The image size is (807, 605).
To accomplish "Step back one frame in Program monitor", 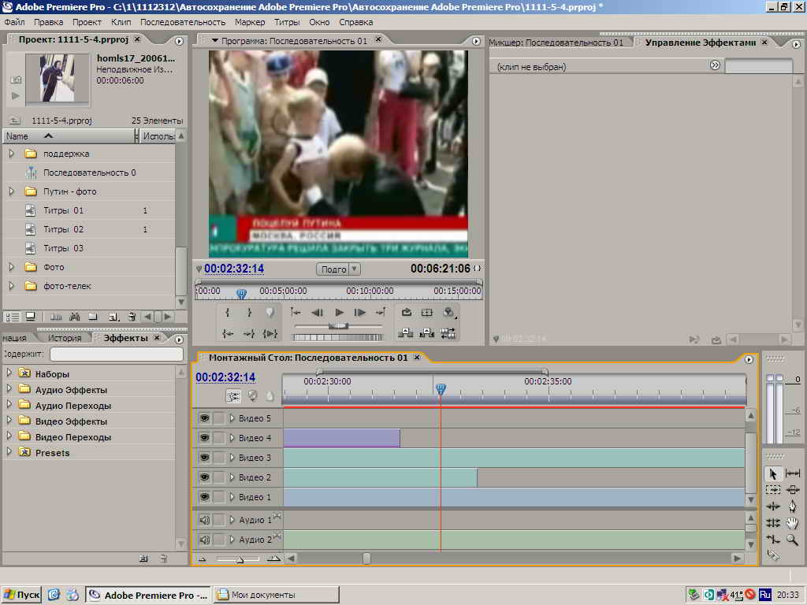I will 317,312.
